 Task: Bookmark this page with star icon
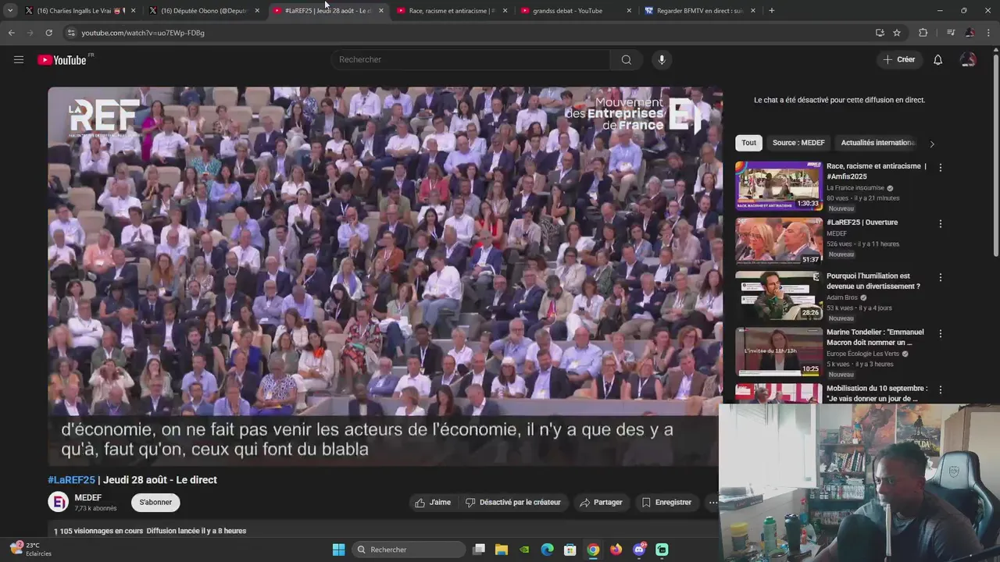pyautogui.click(x=897, y=33)
